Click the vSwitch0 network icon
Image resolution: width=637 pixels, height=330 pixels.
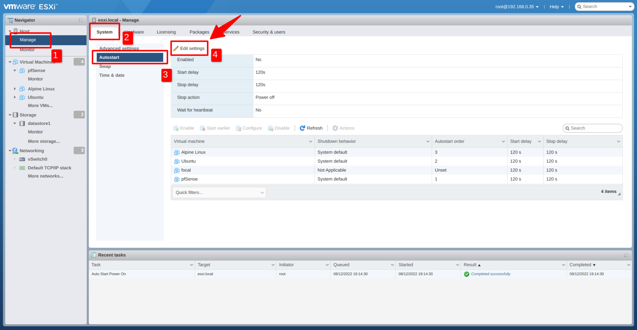point(22,159)
